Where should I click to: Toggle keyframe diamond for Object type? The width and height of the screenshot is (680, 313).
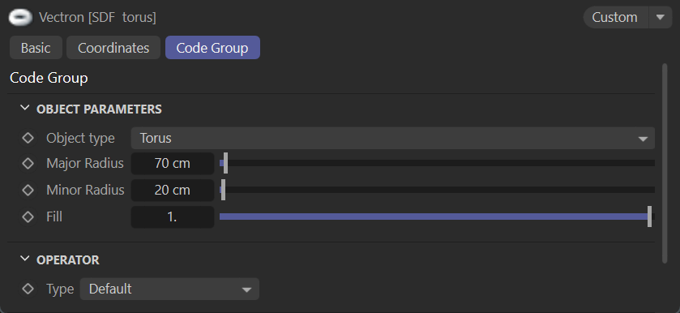pos(28,138)
